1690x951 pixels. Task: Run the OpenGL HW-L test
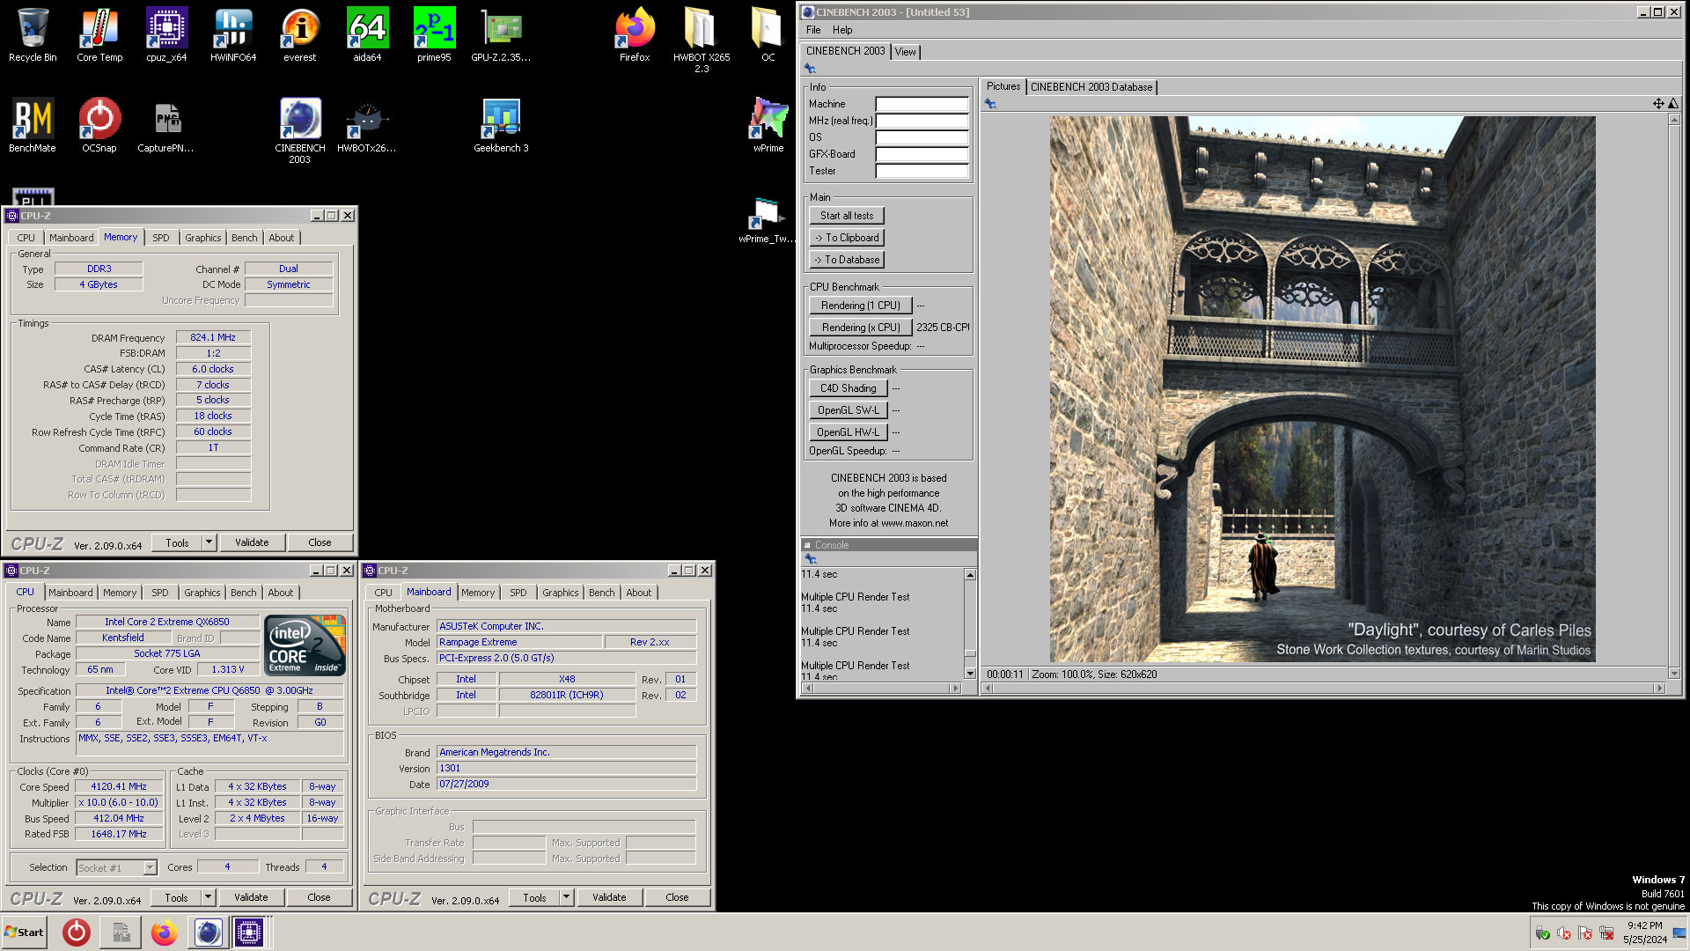[849, 432]
